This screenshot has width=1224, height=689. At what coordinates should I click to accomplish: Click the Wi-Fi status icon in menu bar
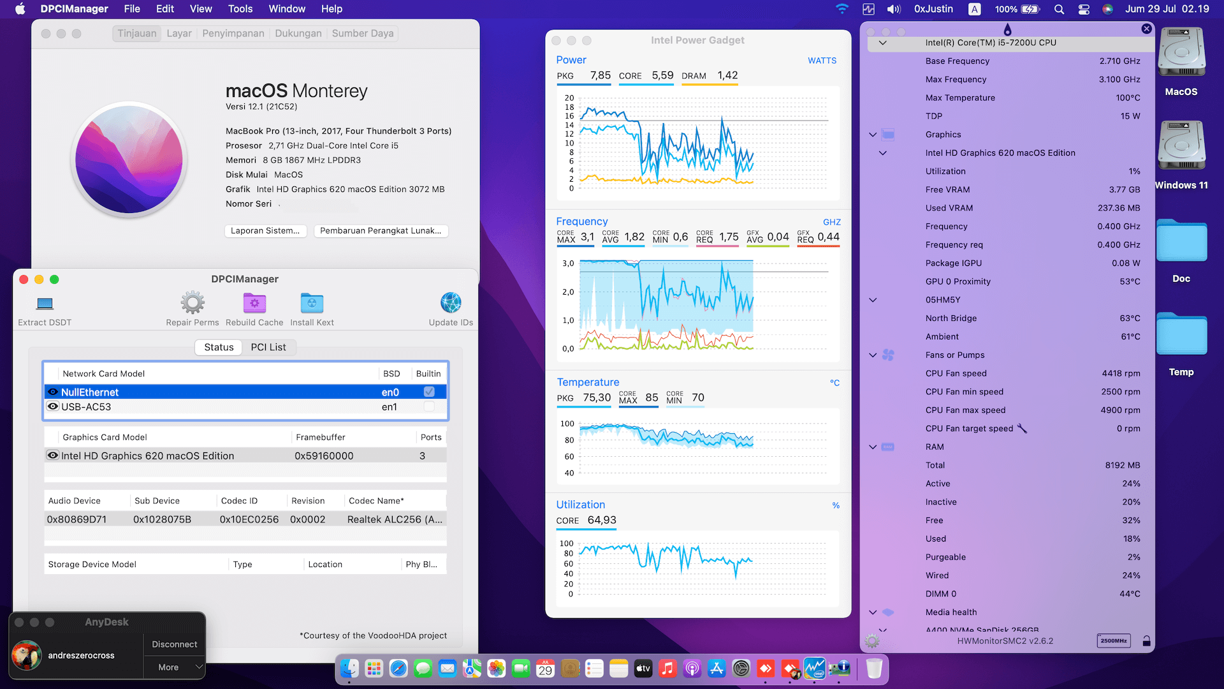click(x=842, y=9)
